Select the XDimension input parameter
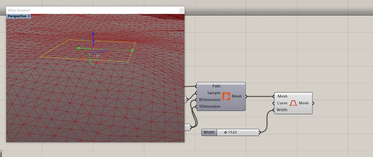This screenshot has height=157, width=373. (x=210, y=100)
